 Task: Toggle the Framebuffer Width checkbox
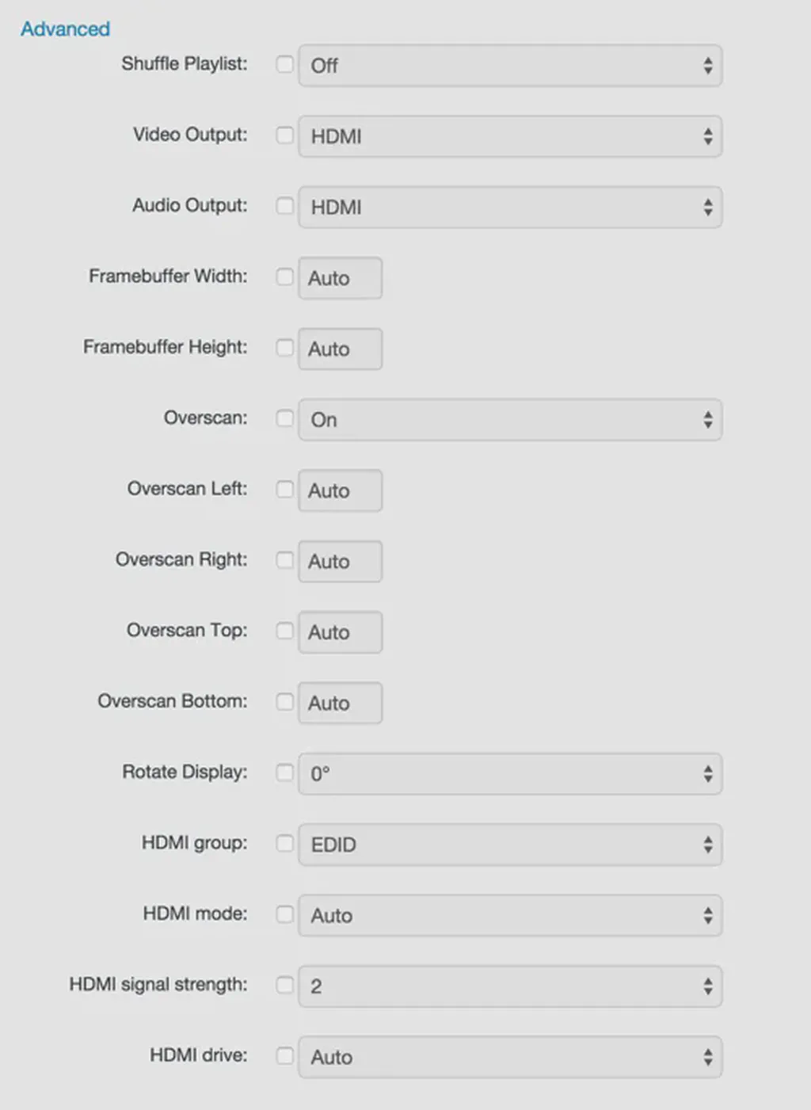(x=284, y=277)
